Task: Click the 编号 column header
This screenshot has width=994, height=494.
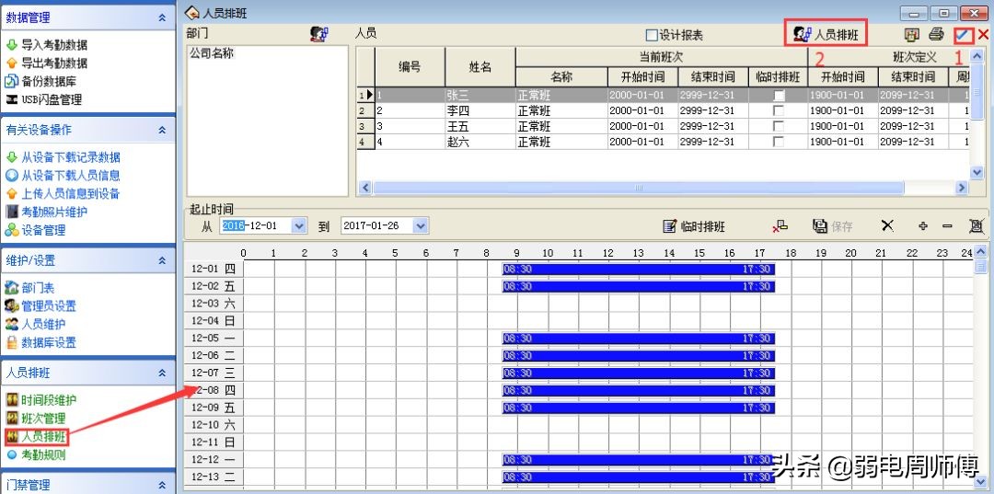Action: tap(410, 67)
